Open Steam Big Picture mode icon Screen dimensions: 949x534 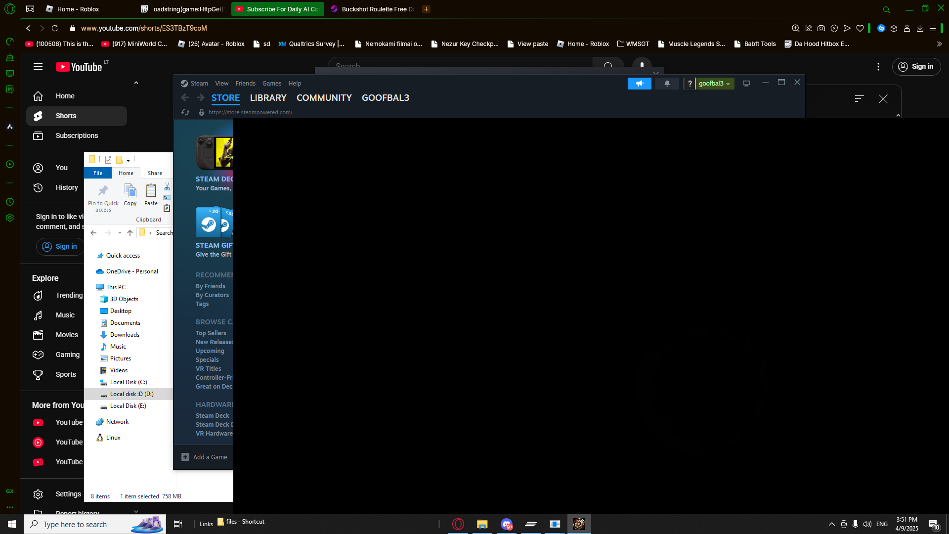click(x=746, y=84)
